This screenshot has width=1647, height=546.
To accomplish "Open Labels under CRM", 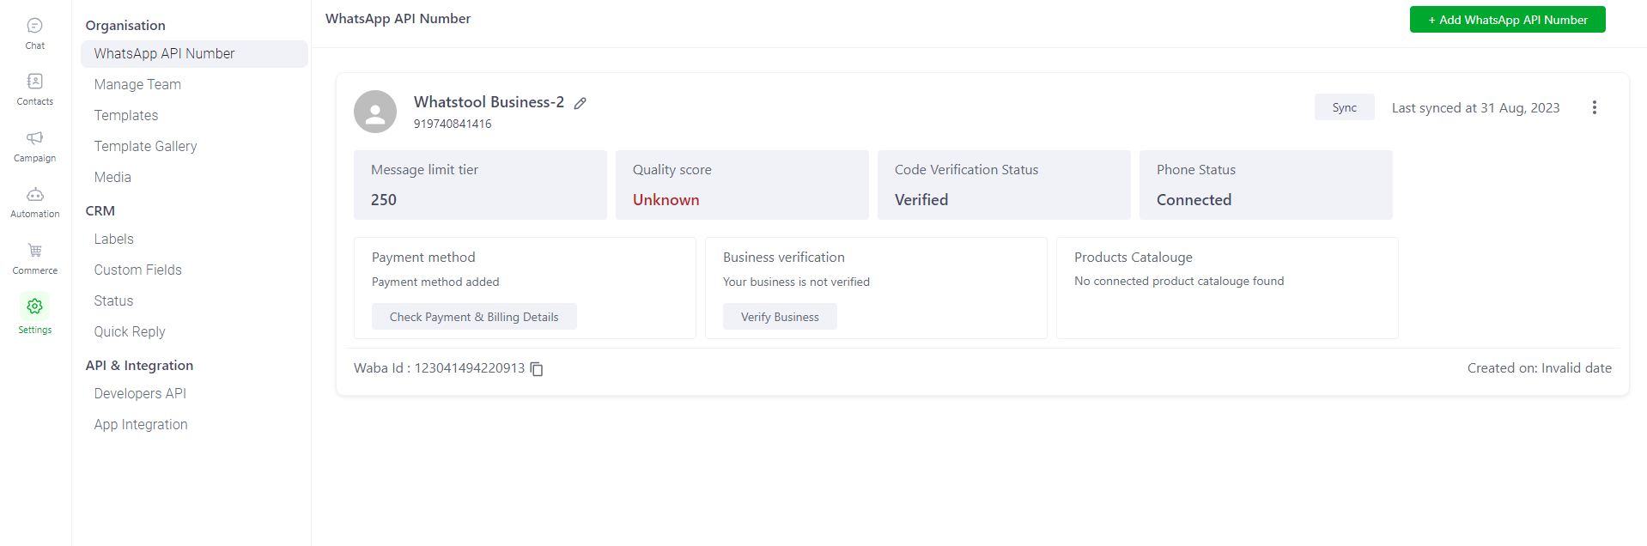I will point(114,239).
